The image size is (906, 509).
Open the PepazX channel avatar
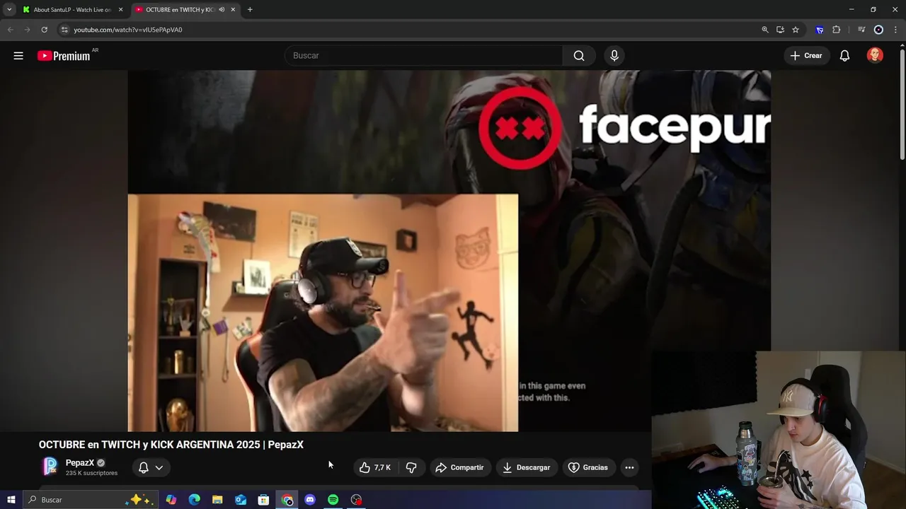tap(50, 467)
